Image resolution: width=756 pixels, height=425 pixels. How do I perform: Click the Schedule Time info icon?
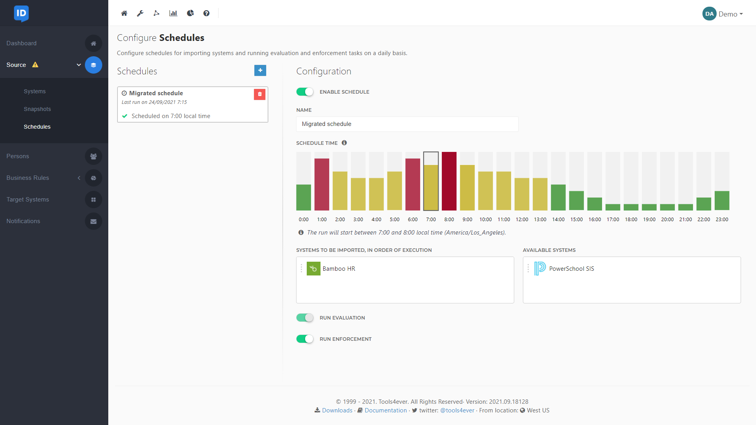[x=344, y=143]
